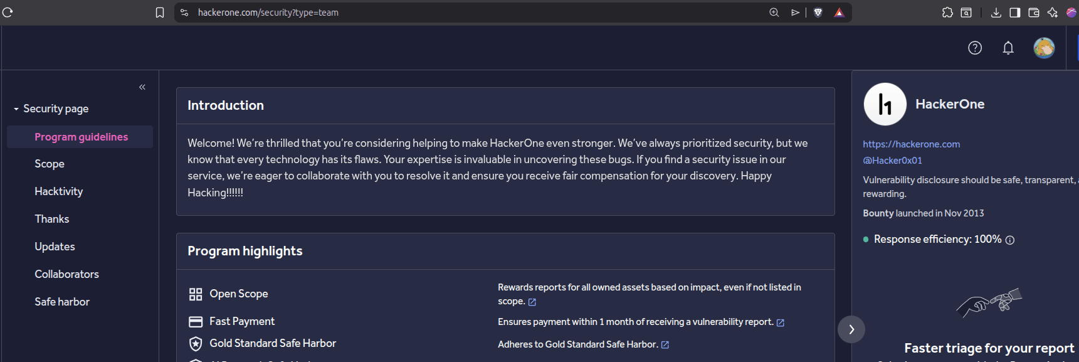Click the tab search icon in browser toolbar
Screen dimensions: 1079x362
[x=966, y=13]
